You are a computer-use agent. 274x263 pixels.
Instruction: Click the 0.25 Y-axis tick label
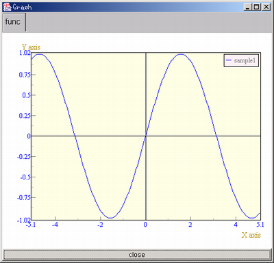[24, 116]
